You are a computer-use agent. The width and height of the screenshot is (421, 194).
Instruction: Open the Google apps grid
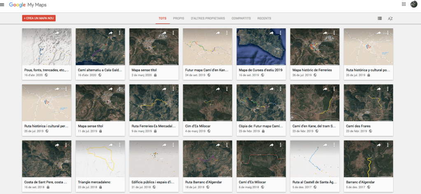coord(403,4)
